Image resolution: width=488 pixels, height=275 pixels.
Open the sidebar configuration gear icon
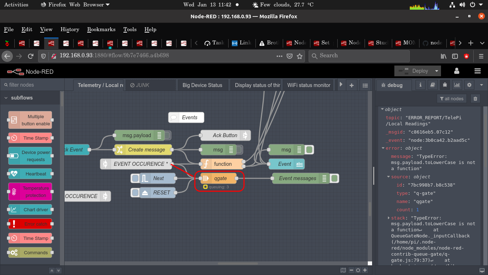click(x=469, y=85)
